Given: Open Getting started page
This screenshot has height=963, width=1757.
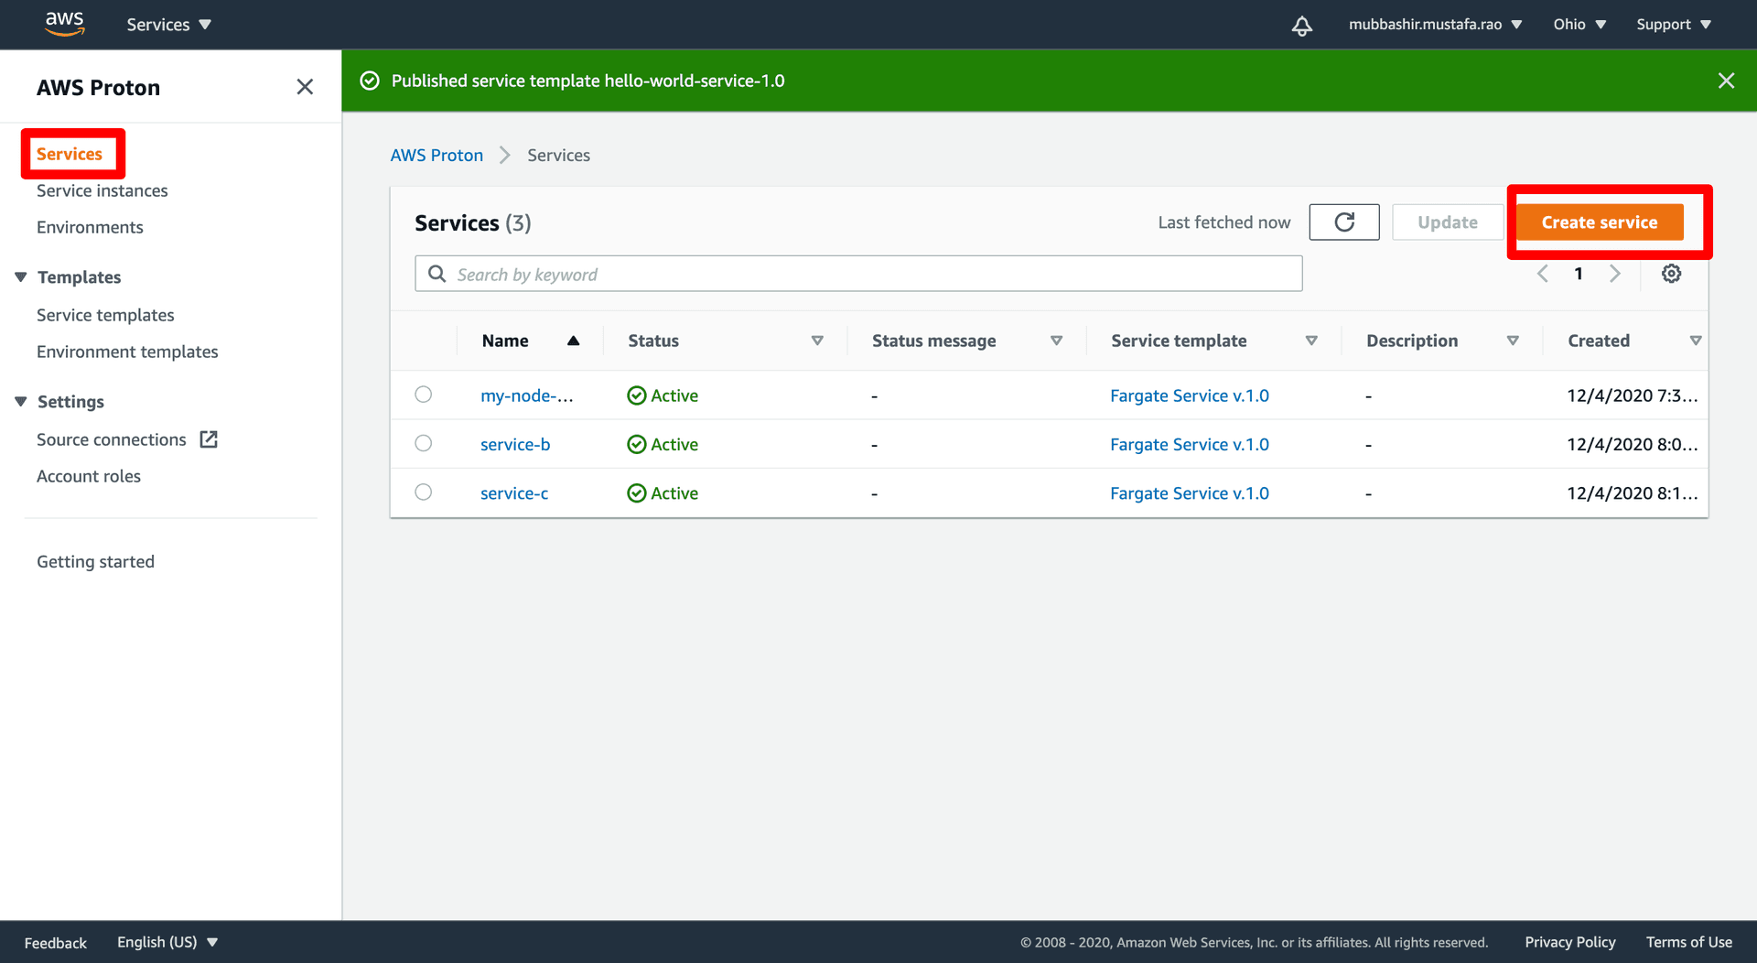Looking at the screenshot, I should [x=95, y=561].
